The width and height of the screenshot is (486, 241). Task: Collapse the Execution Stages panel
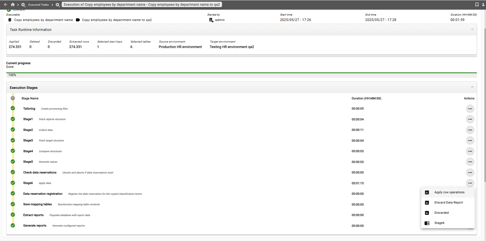point(472,87)
